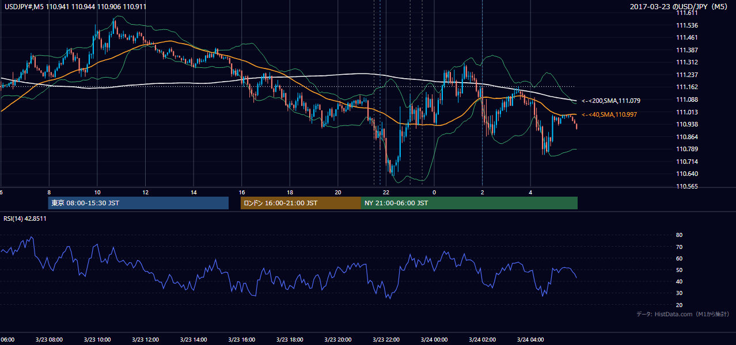736x345 pixels.
Task: Click the HistData.com data source credit
Action: 683,314
